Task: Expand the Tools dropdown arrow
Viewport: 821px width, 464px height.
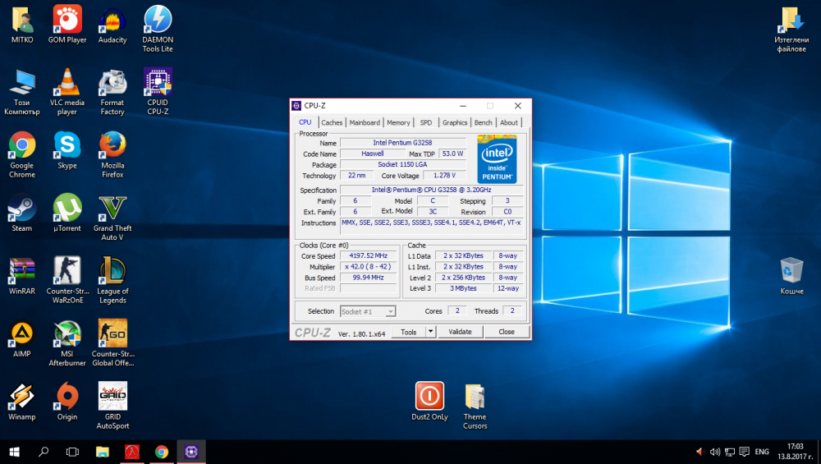Action: (430, 332)
